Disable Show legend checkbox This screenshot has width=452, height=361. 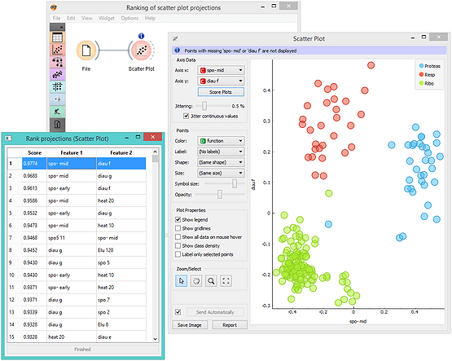coord(178,220)
